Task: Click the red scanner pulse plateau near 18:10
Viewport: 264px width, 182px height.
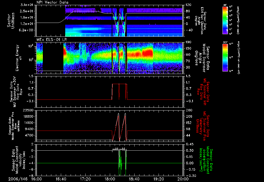Action: coord(115,84)
